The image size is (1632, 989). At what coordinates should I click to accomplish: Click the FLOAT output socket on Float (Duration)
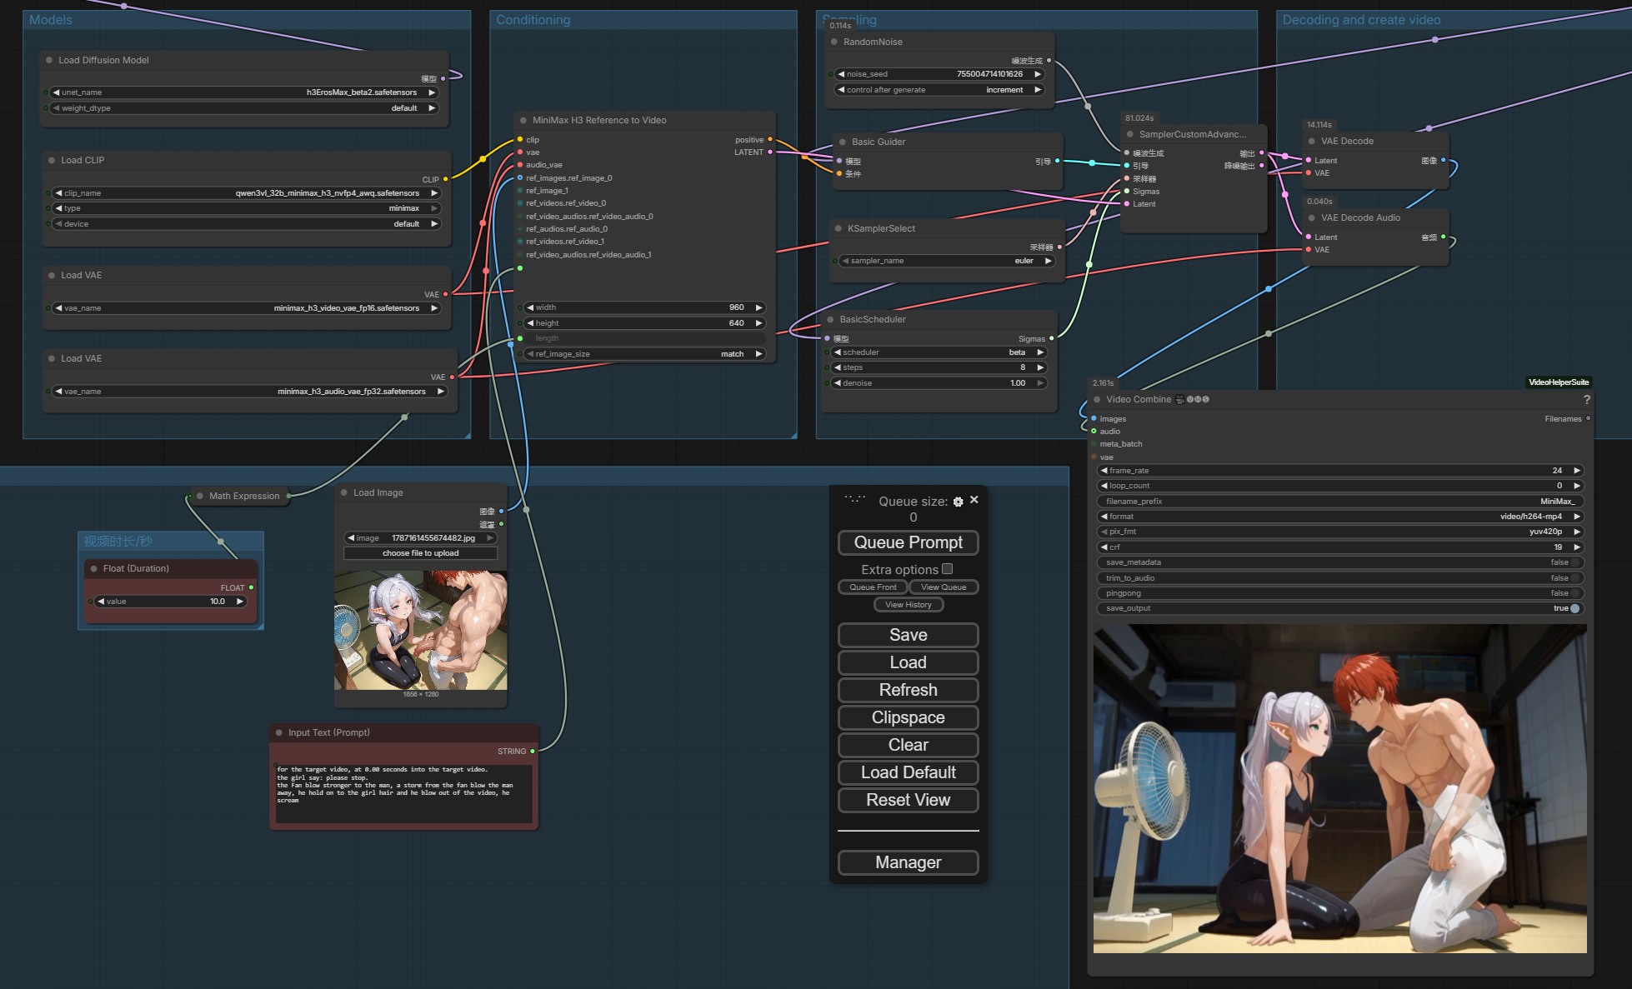click(x=252, y=587)
